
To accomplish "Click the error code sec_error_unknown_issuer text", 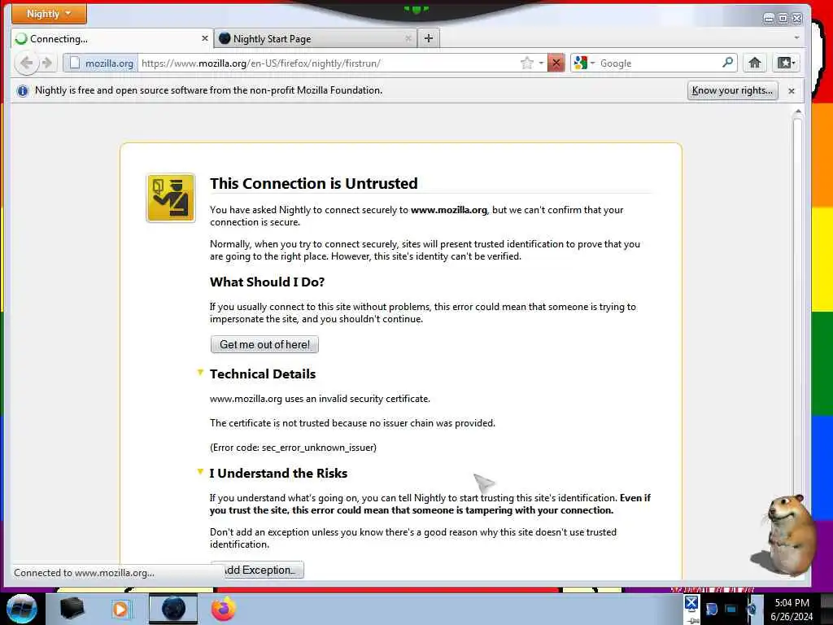I will (x=293, y=448).
